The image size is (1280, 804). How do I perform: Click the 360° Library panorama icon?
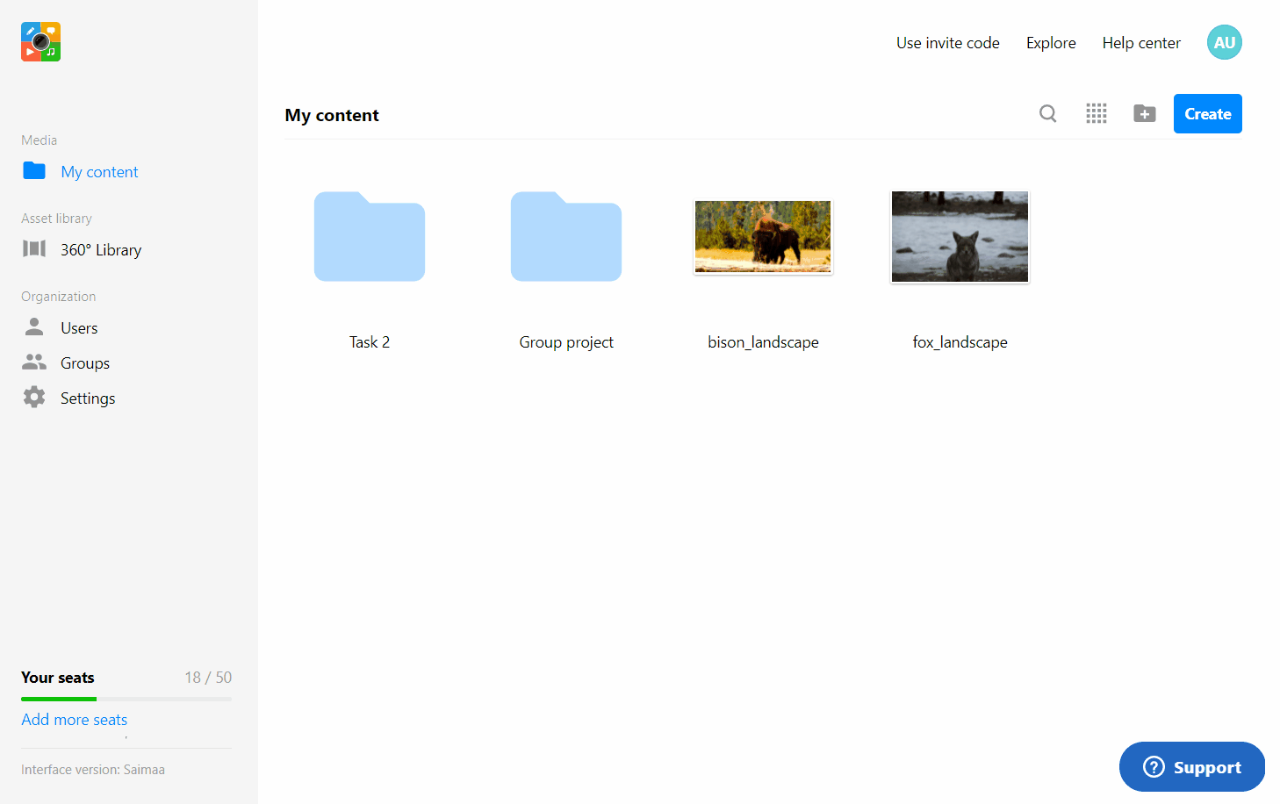point(34,248)
